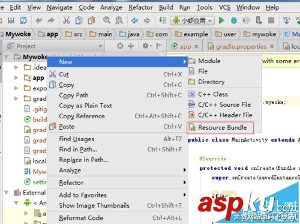Open the Navigate menu
The image size is (300, 224).
click(59, 8)
